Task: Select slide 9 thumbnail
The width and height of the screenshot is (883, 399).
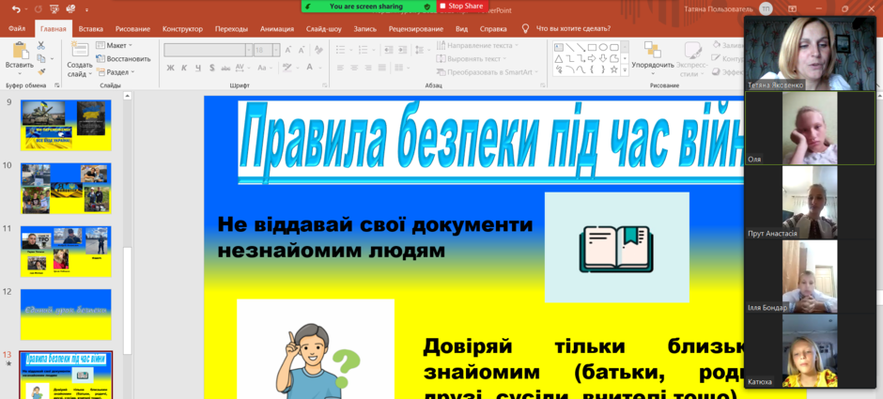Action: [x=66, y=126]
